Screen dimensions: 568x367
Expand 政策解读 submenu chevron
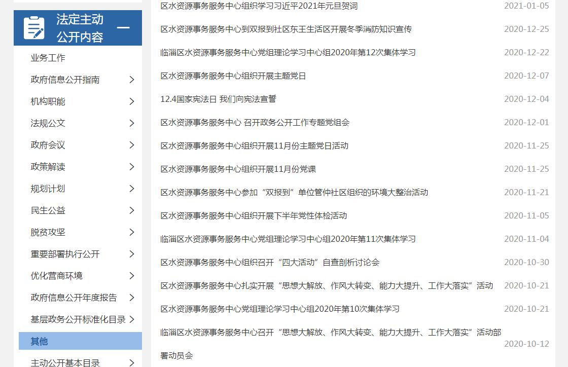(131, 167)
